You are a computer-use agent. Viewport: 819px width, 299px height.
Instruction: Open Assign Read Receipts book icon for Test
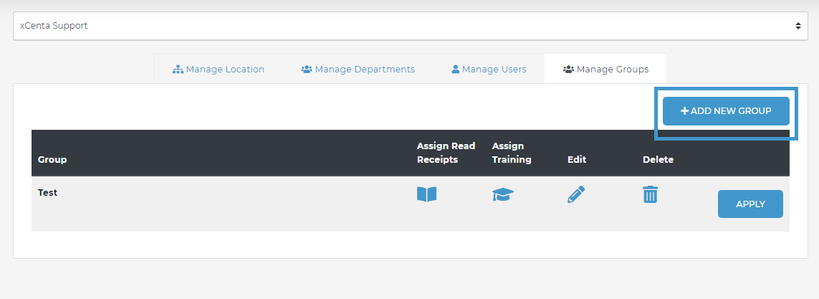426,194
